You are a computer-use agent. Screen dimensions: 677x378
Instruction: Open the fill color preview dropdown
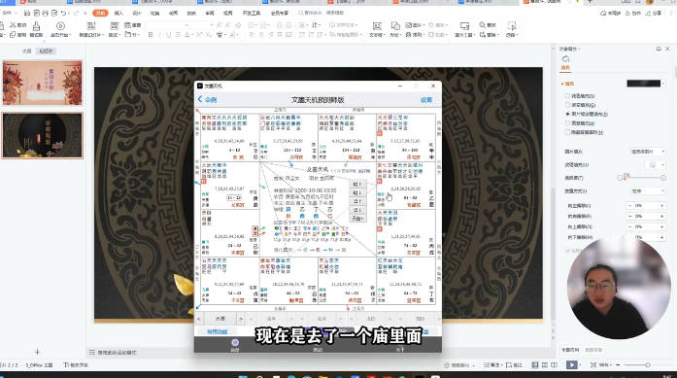(x=646, y=84)
